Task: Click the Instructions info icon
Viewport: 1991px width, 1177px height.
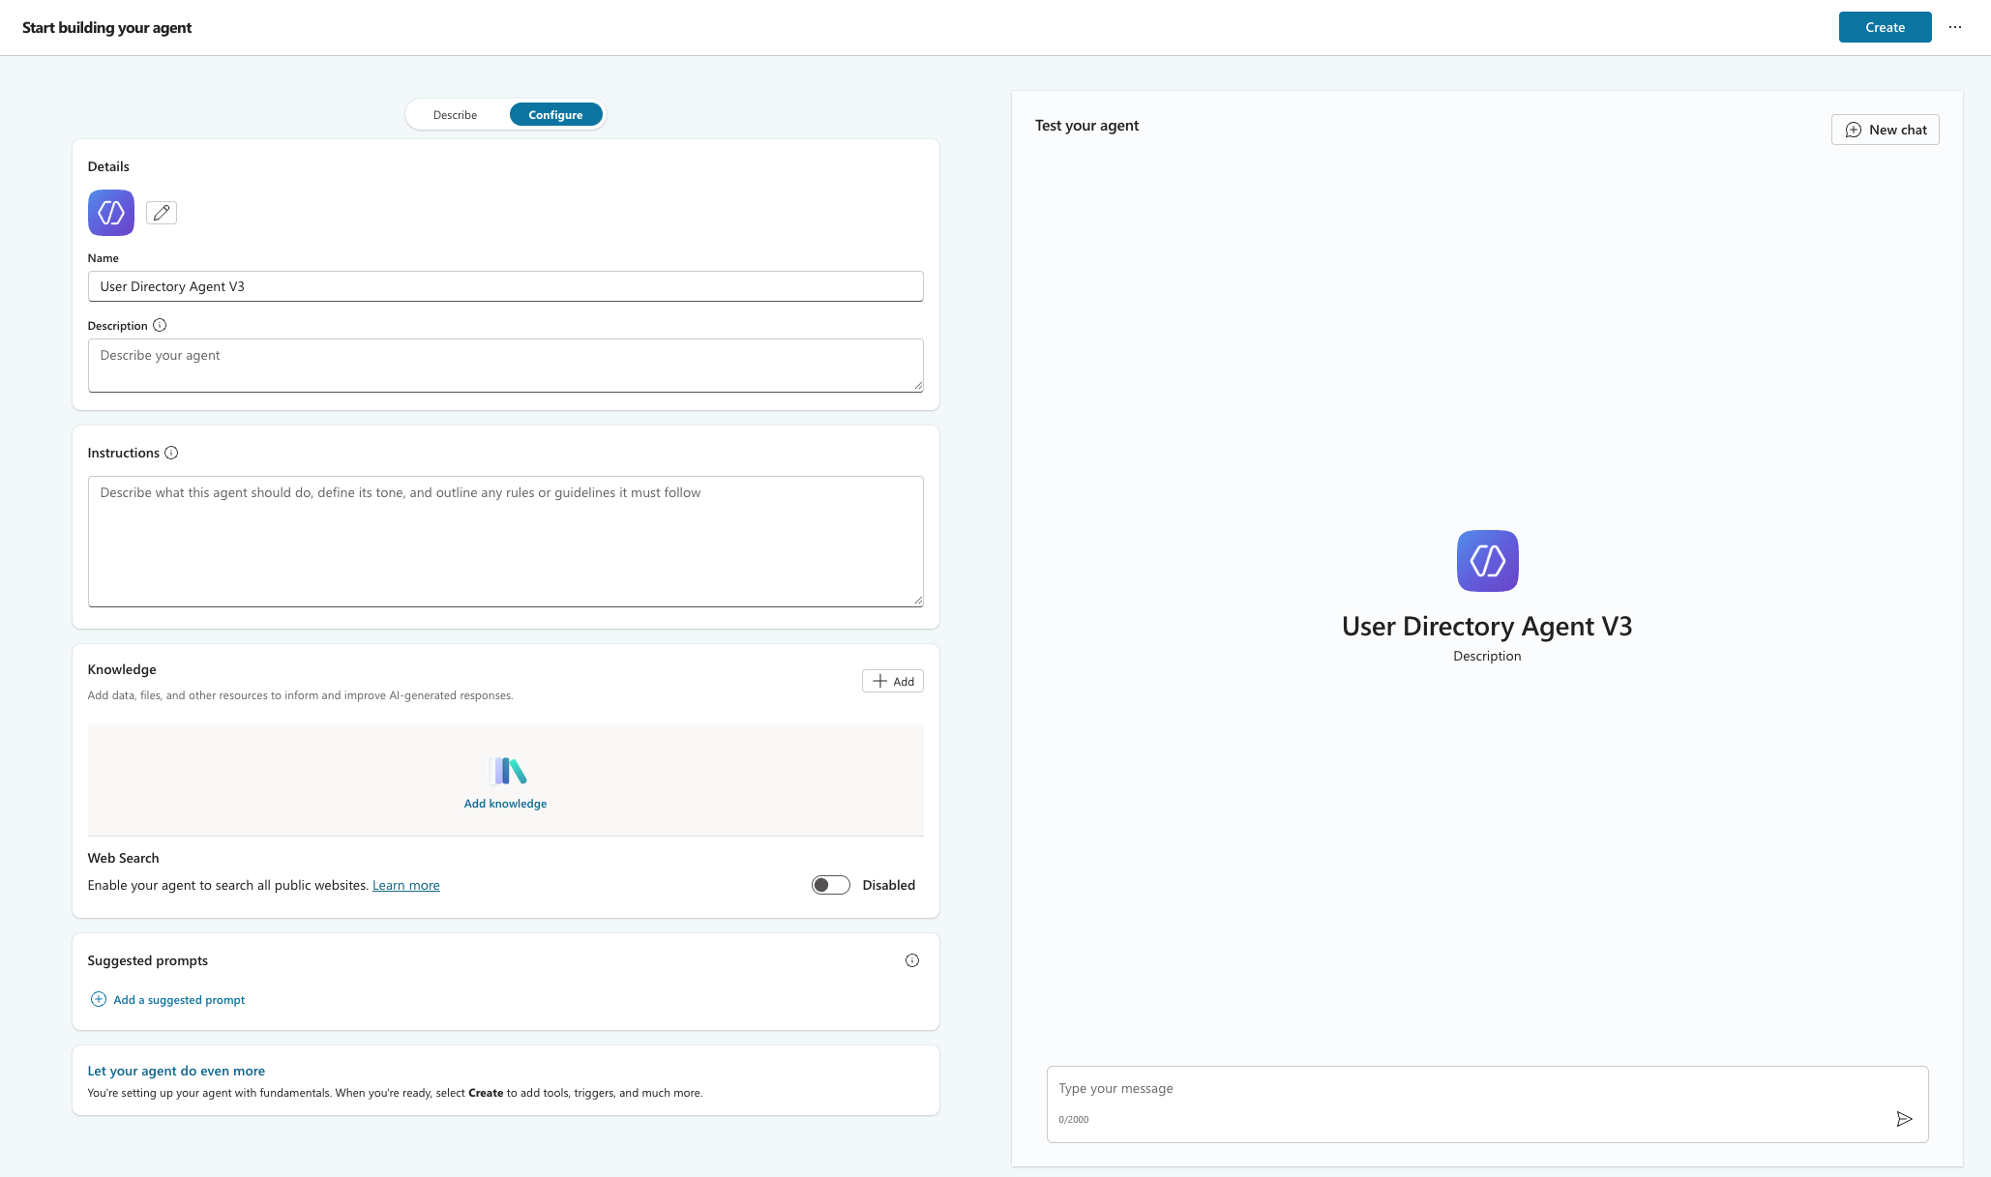Action: [x=171, y=453]
